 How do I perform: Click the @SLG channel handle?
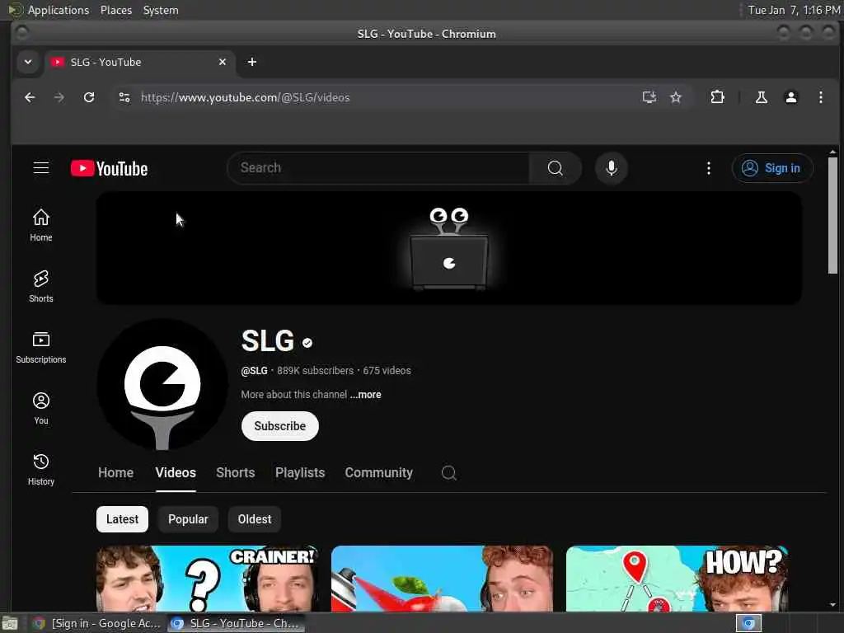click(254, 370)
